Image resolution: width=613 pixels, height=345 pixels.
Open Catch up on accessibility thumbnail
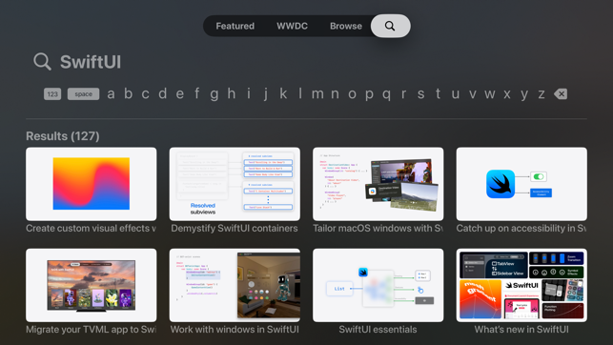click(x=521, y=184)
